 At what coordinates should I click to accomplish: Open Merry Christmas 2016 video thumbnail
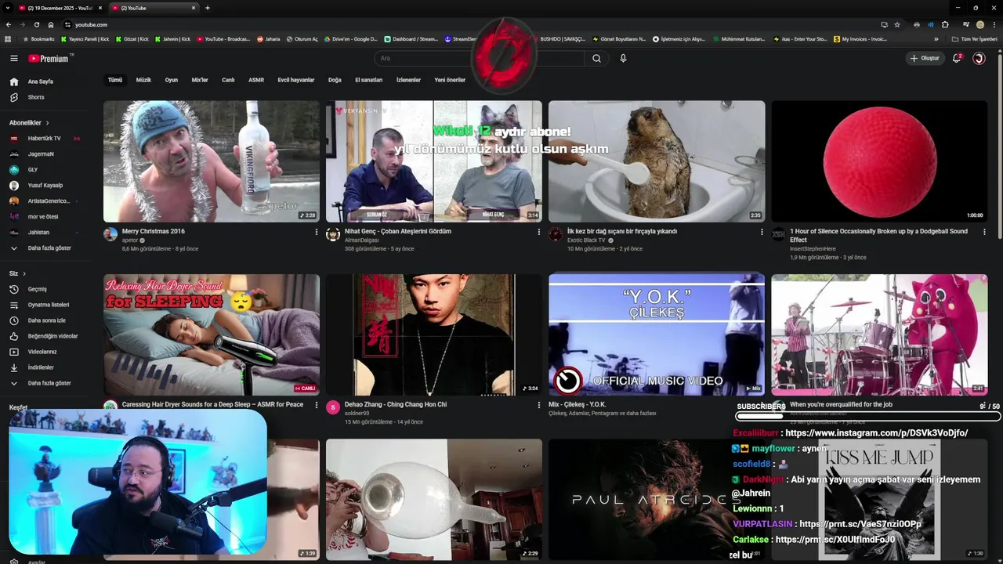point(212,161)
